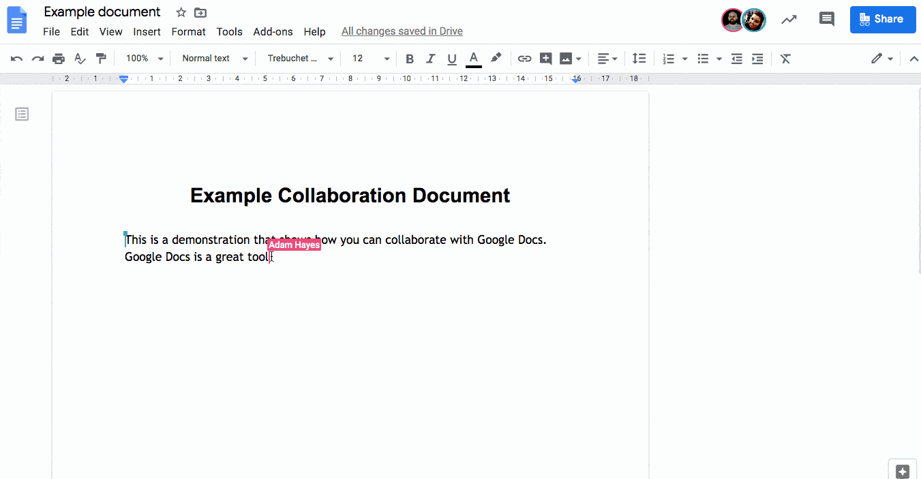Click the left indent ruler marker
Viewport: 921px width, 479px height.
click(123, 79)
